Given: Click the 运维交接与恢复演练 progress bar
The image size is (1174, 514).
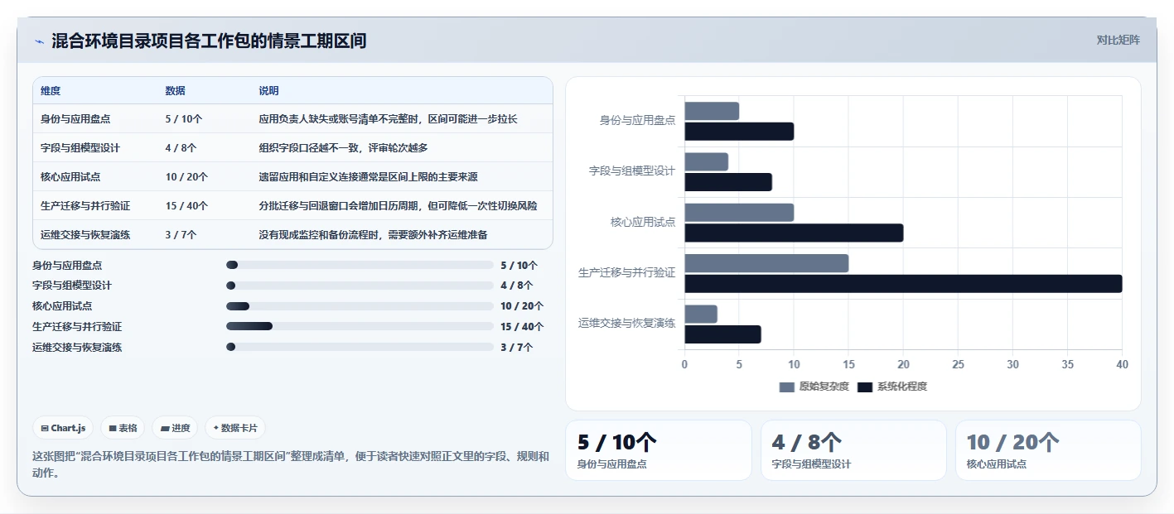Looking at the screenshot, I should point(360,348).
